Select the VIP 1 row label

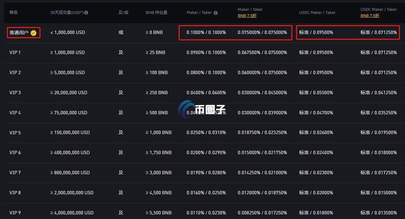[x=15, y=52]
